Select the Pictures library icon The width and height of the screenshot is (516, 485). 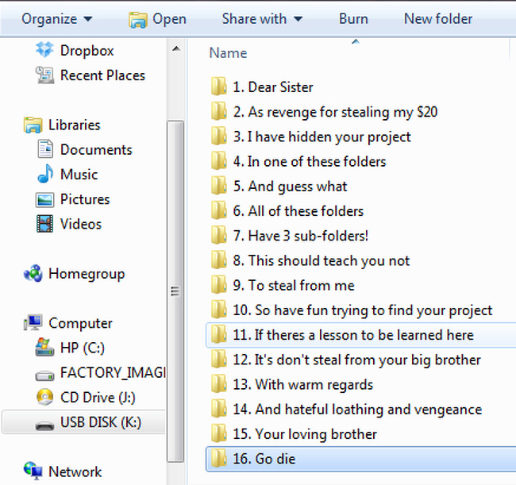tap(45, 199)
